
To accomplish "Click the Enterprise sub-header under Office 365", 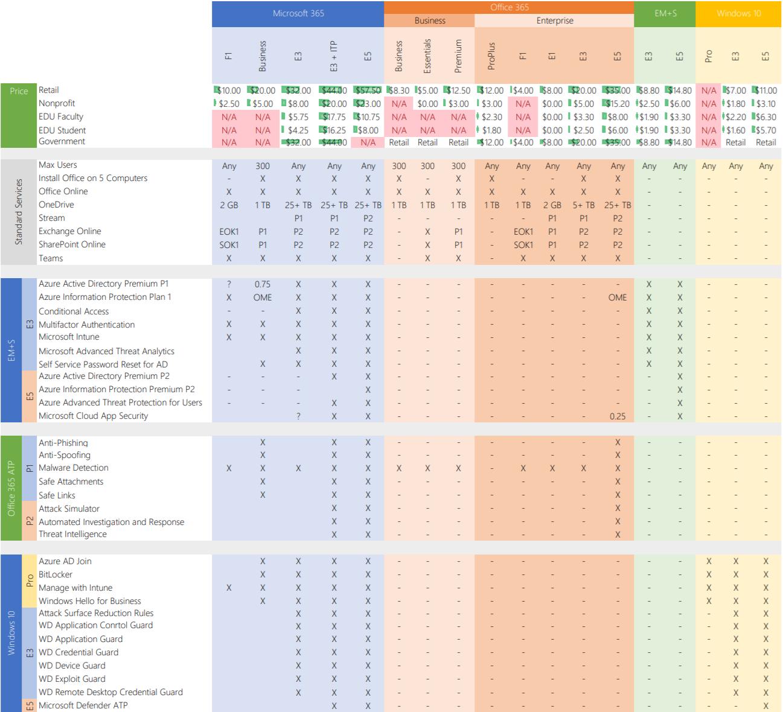I will click(554, 21).
